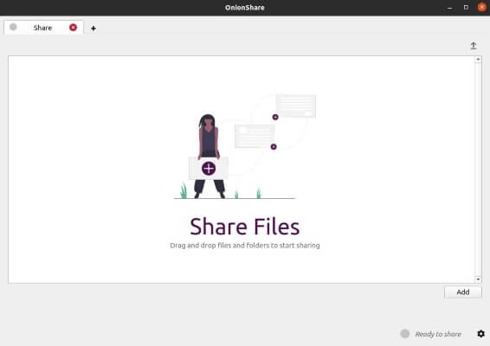Screen dimensions: 490x346
Task: Maximize the OnionShare window
Action: (466, 7)
